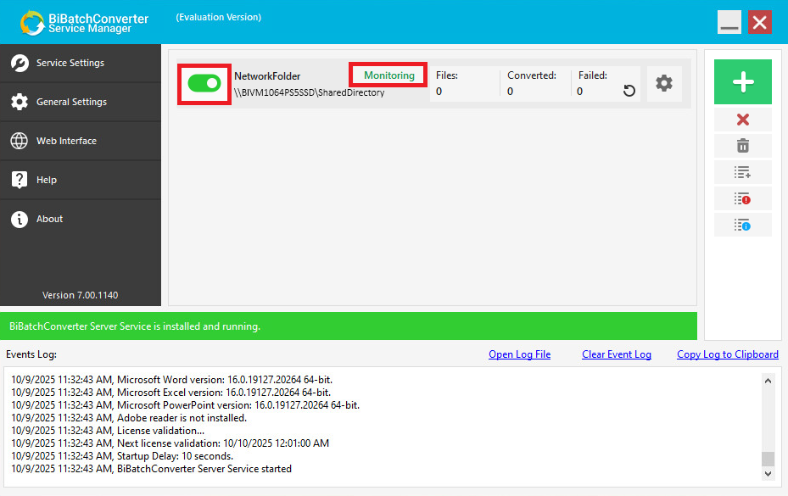Click the events log scrollbar down arrow
This screenshot has width=788, height=496.
coord(768,474)
